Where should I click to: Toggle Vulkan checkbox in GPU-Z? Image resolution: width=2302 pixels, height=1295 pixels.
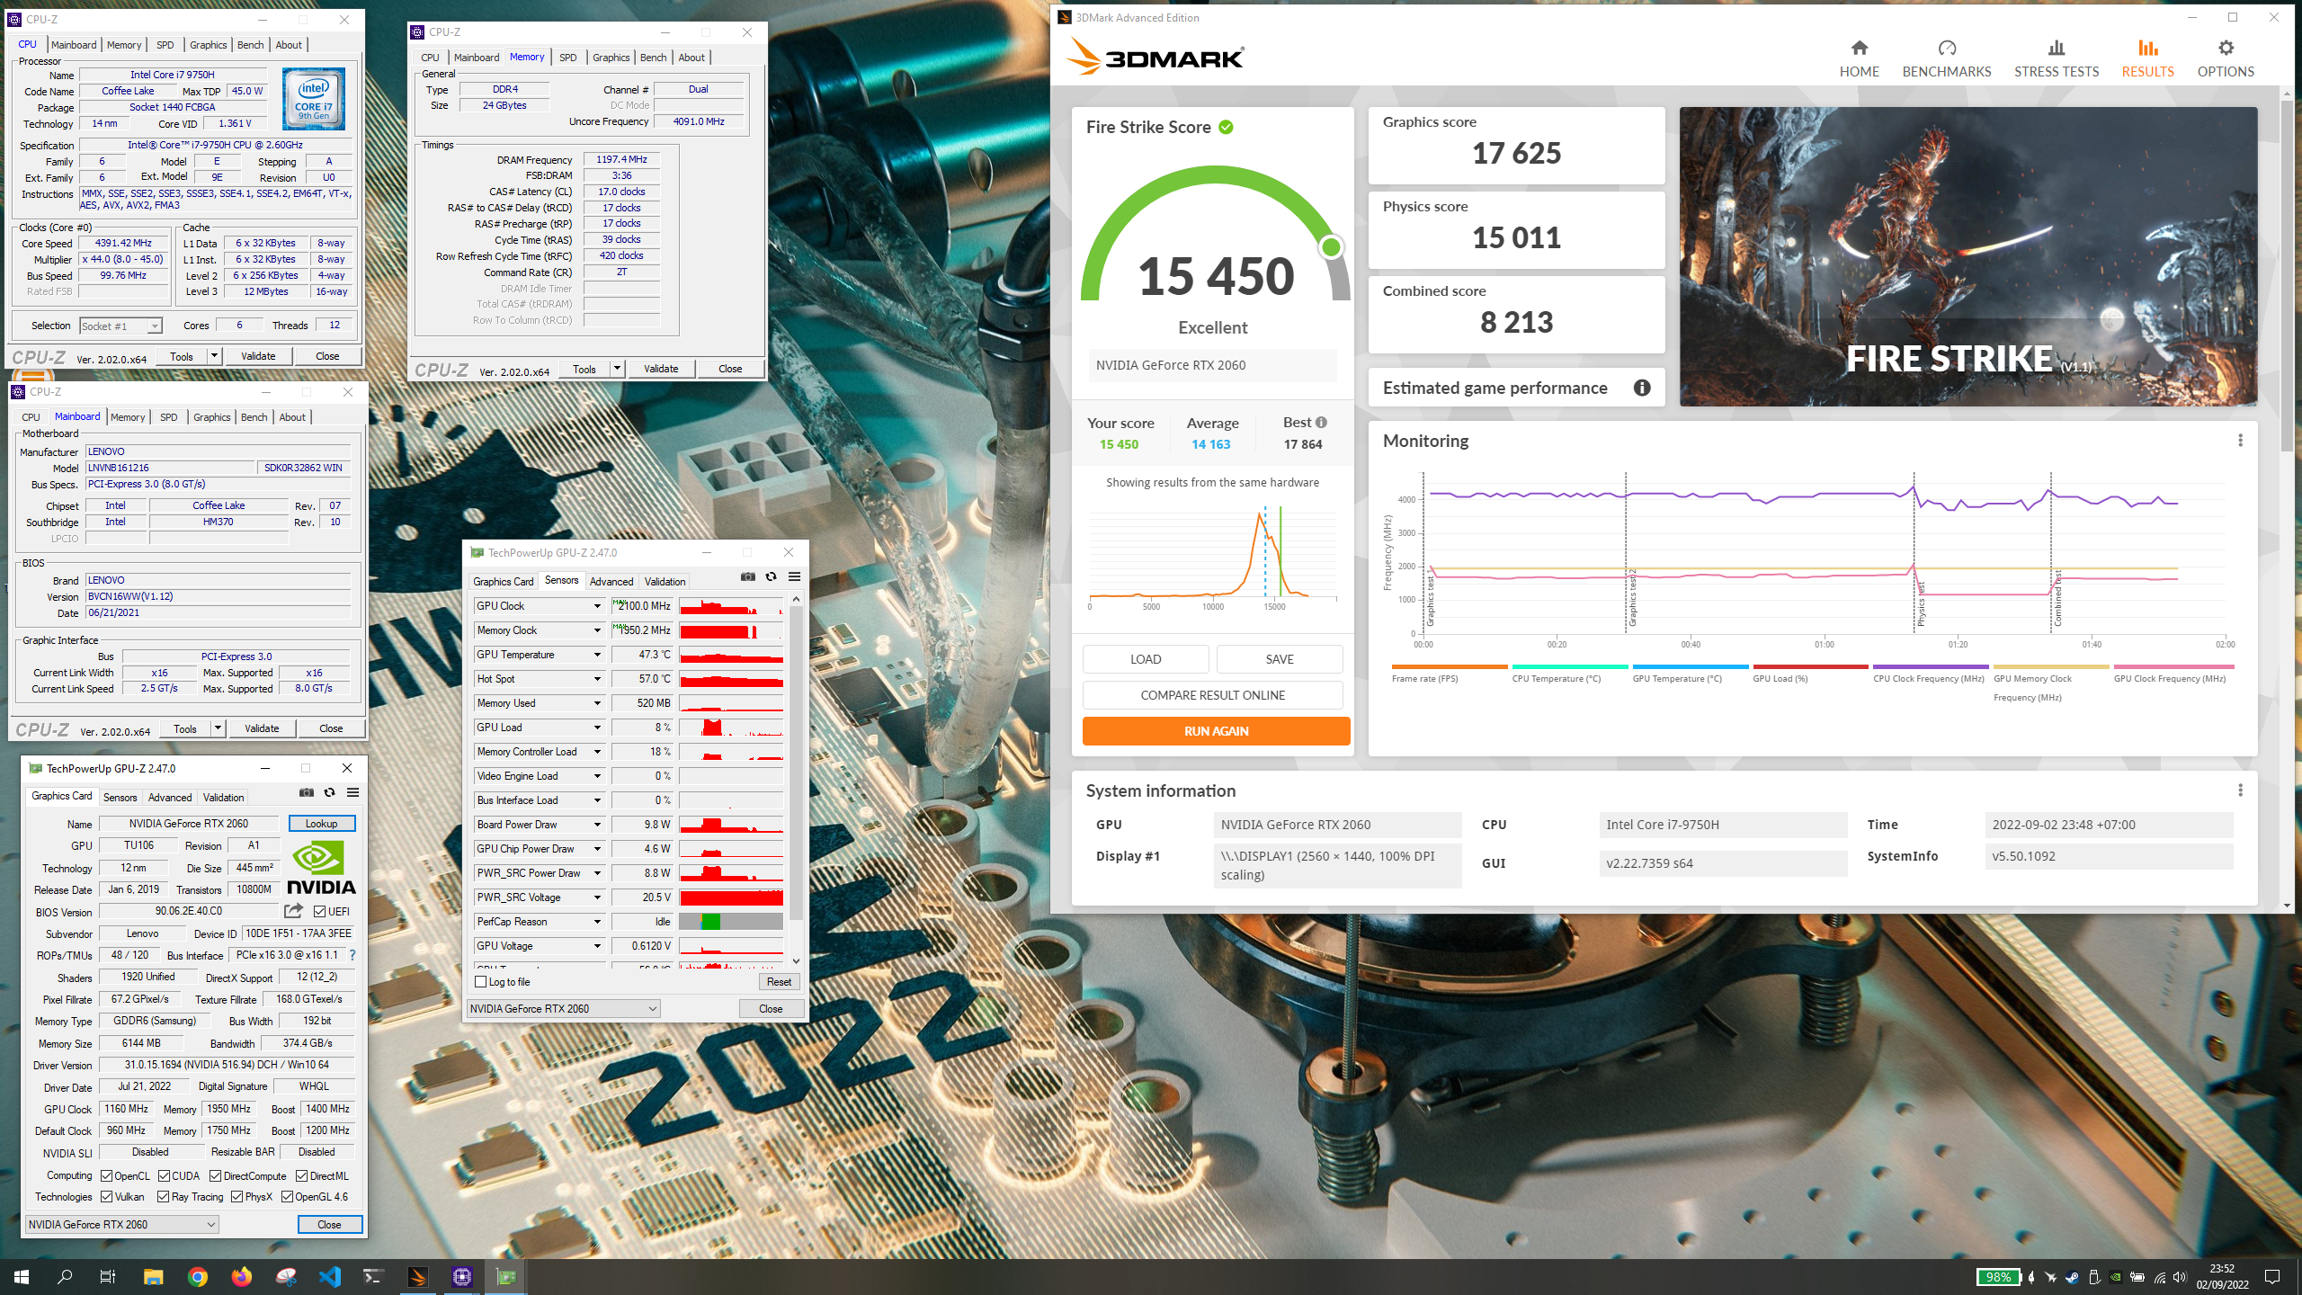click(x=107, y=1197)
